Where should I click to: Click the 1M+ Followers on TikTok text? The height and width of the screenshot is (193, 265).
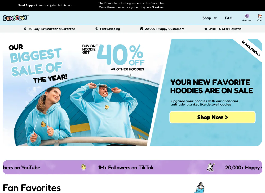coord(126,168)
